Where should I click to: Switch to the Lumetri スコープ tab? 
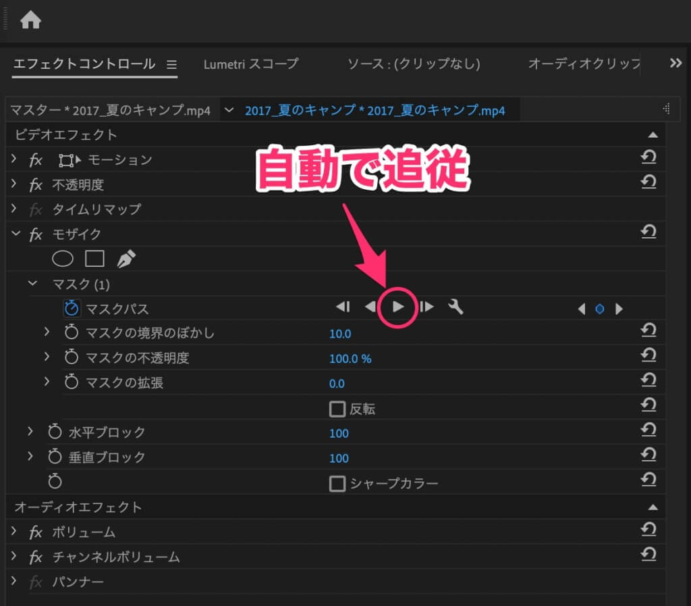(x=250, y=64)
